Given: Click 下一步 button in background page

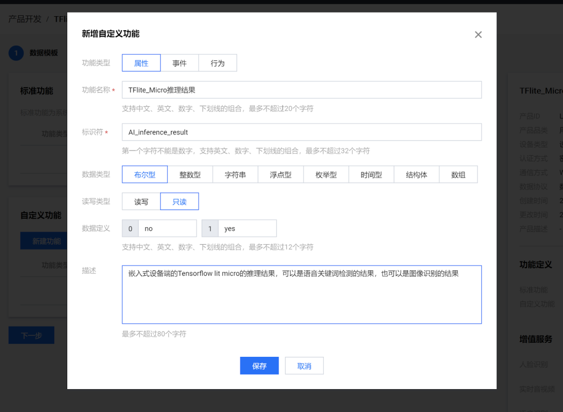Looking at the screenshot, I should tap(32, 335).
